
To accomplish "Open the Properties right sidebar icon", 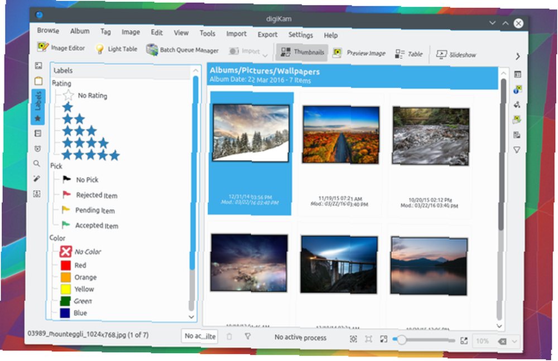I will 517,74.
